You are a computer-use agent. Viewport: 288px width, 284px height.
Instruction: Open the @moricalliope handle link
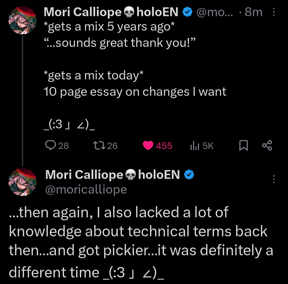coord(86,189)
